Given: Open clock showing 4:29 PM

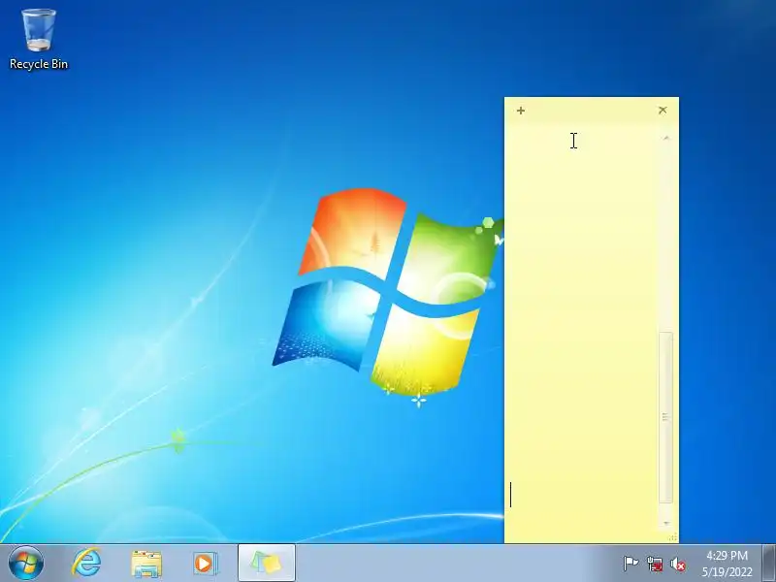Looking at the screenshot, I should click(727, 564).
